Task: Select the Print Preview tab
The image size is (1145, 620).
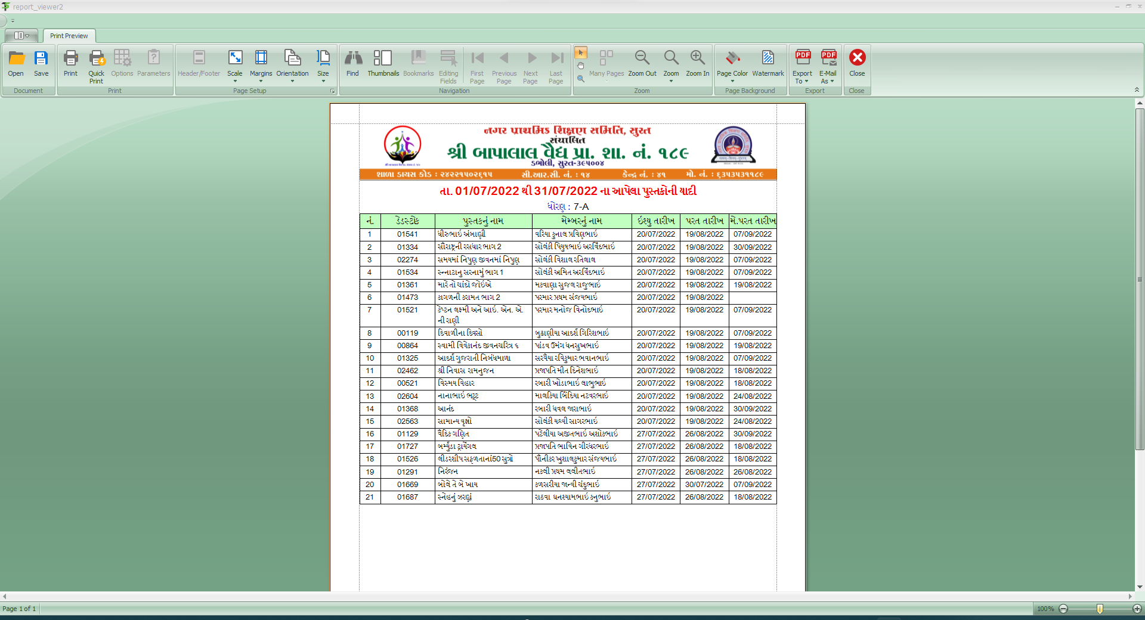Action: (x=69, y=36)
